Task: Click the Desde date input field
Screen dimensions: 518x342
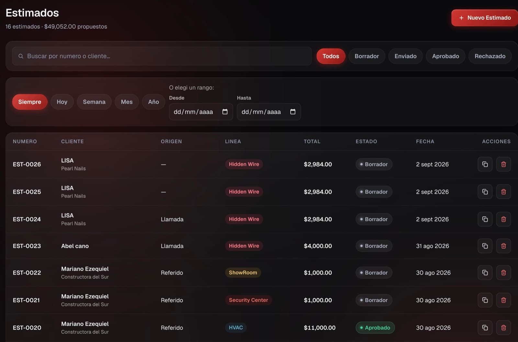Action: tap(201, 112)
